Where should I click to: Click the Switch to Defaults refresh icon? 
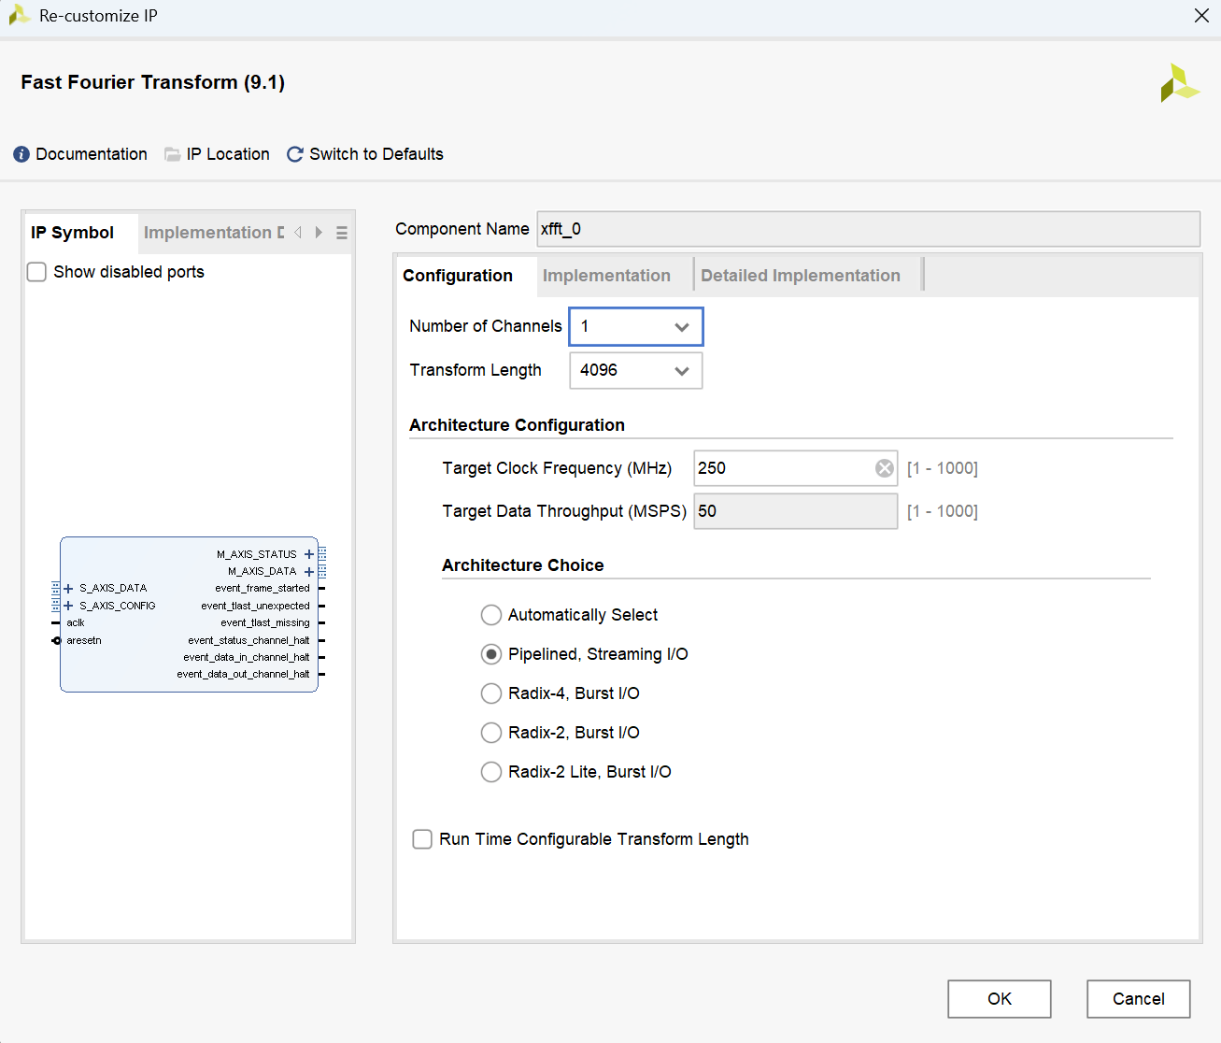point(295,154)
